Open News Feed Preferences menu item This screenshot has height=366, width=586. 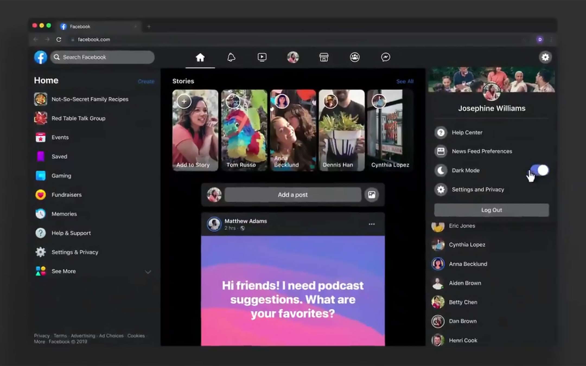coord(482,151)
